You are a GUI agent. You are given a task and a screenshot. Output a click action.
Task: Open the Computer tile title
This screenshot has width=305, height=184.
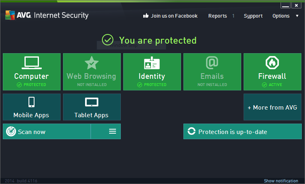pos(32,76)
